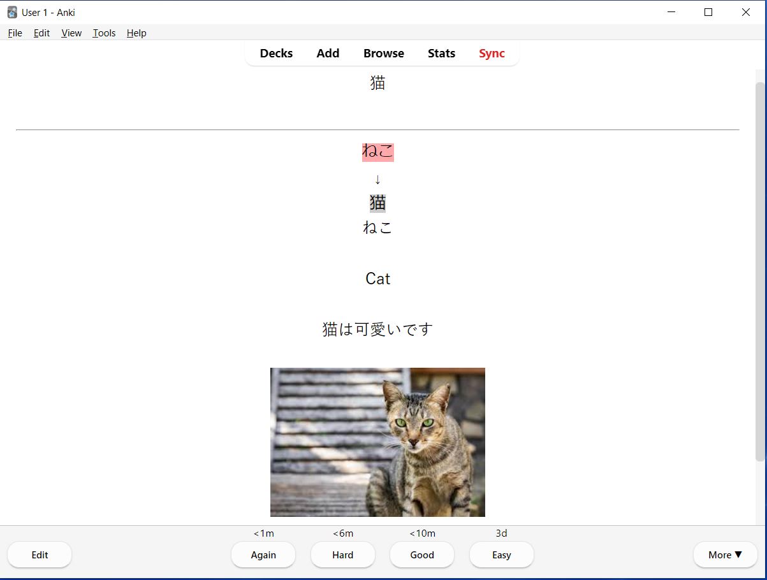Rate the card as Easy
This screenshot has width=767, height=580.
[502, 555]
